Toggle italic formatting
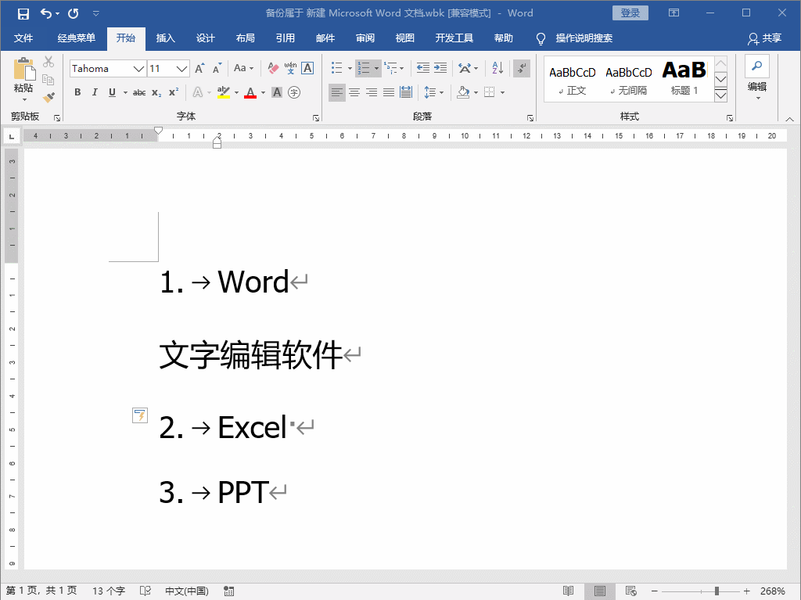The image size is (801, 600). pos(95,92)
